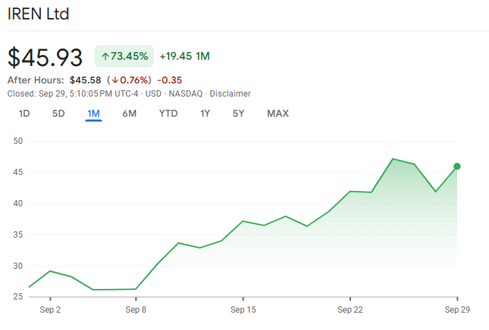This screenshot has width=489, height=330.
Task: Click the $45.93 current price
Action: tap(45, 57)
